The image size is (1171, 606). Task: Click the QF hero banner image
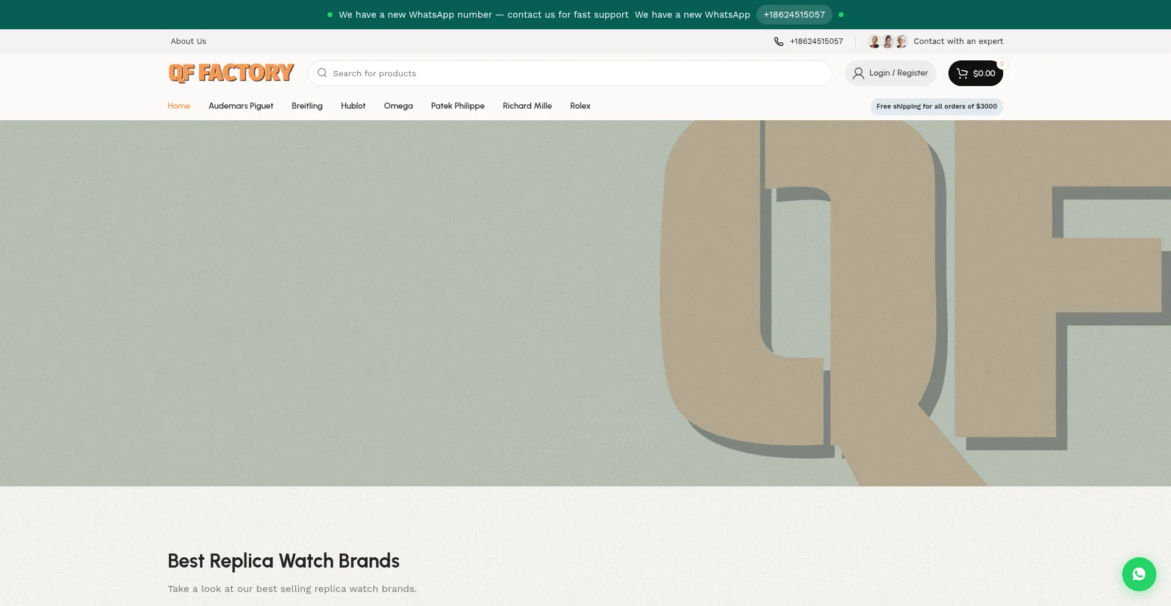(585, 303)
